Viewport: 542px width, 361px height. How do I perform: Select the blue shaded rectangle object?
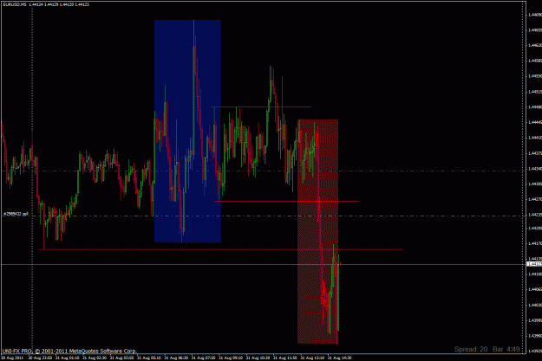click(x=187, y=131)
